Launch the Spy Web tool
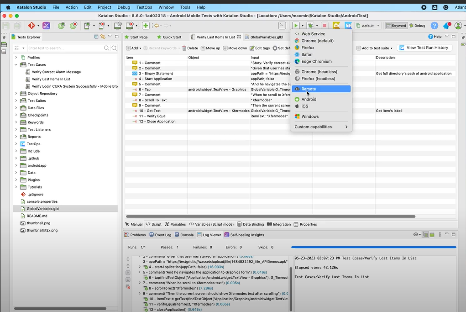The image size is (466, 312). tap(62, 26)
